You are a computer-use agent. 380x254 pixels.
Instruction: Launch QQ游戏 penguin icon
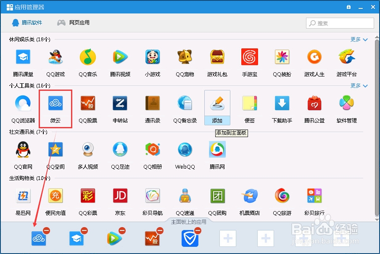pyautogui.click(x=55, y=57)
